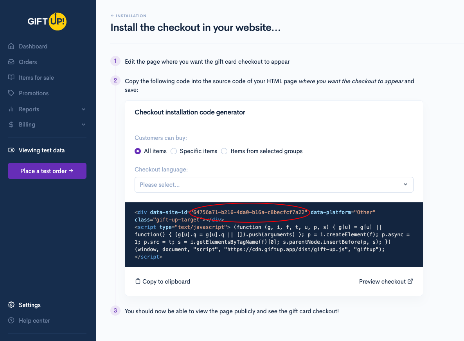
Task: Click the Copy to clipboard link
Action: [163, 281]
